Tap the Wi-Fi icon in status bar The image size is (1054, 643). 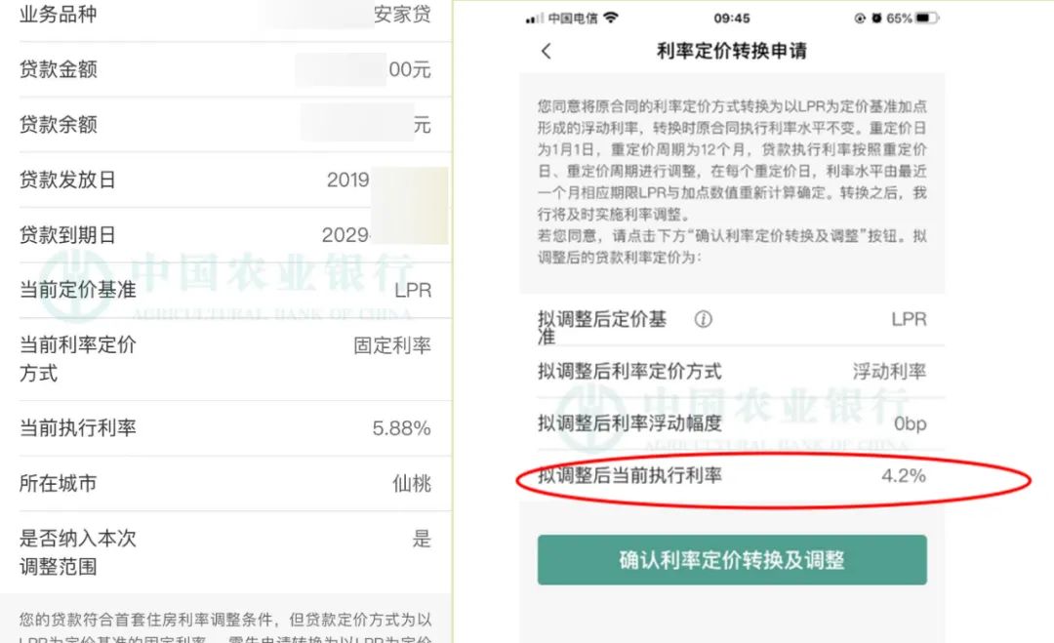click(611, 19)
